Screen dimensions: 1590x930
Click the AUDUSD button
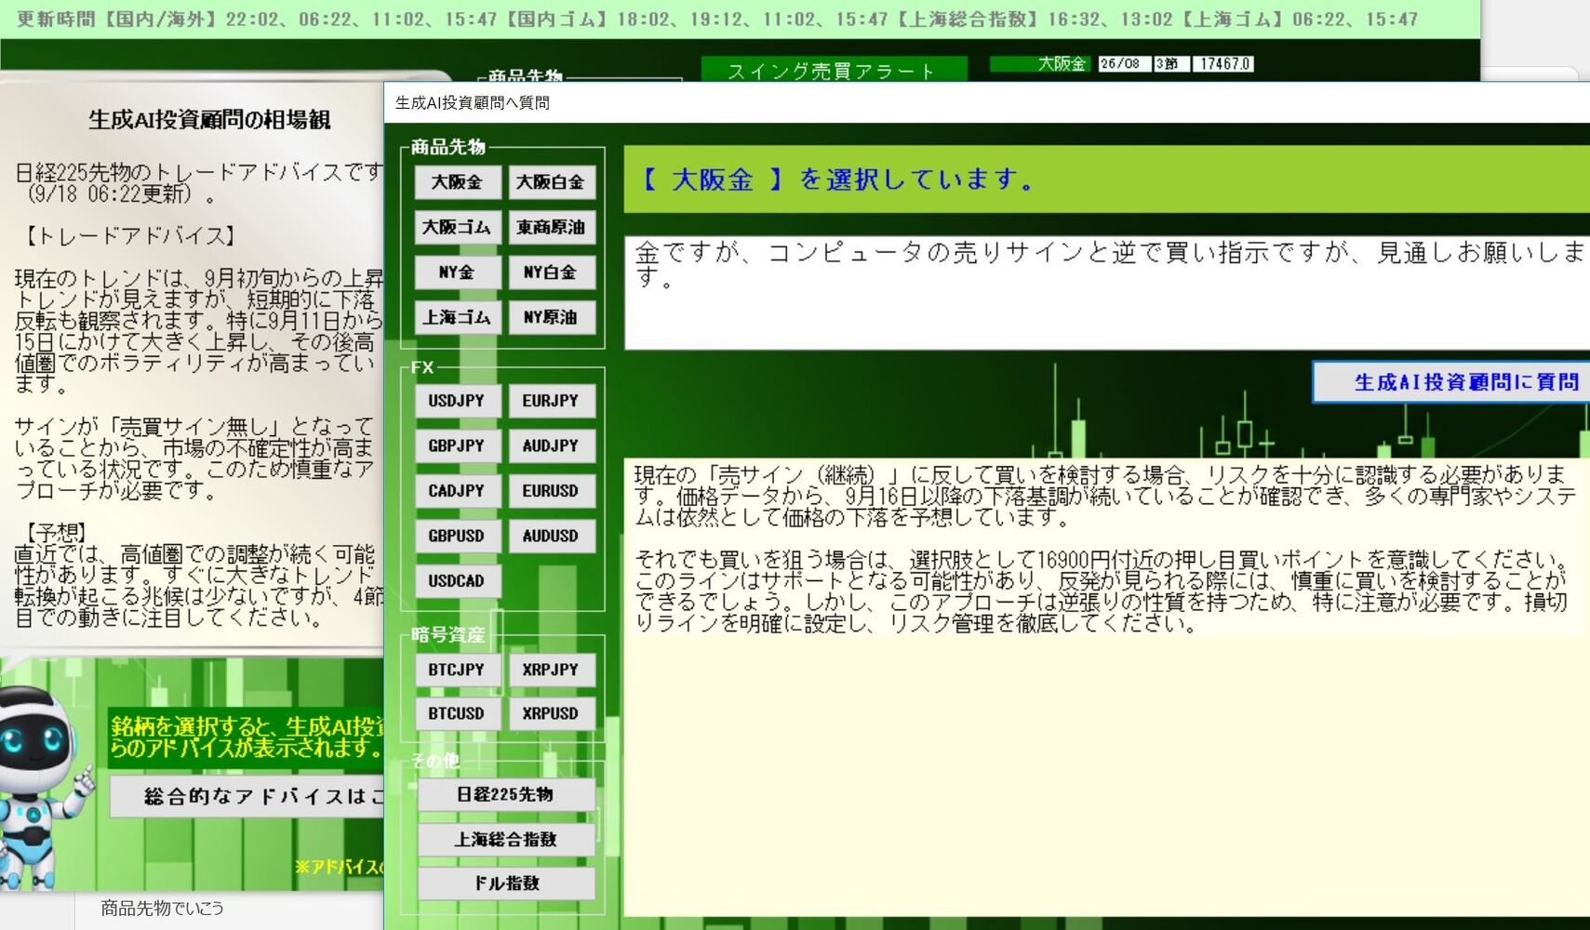point(551,536)
